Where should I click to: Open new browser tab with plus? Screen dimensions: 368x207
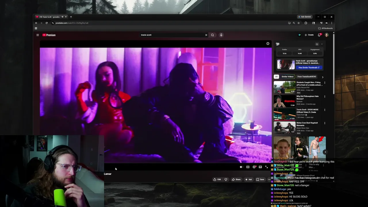[71, 17]
